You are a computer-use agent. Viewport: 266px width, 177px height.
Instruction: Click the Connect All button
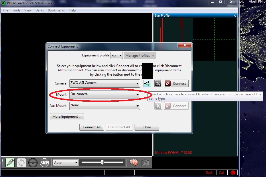(92, 127)
